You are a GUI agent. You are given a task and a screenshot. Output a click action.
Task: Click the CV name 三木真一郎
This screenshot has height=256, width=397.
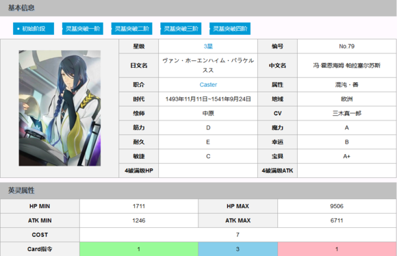click(x=346, y=113)
